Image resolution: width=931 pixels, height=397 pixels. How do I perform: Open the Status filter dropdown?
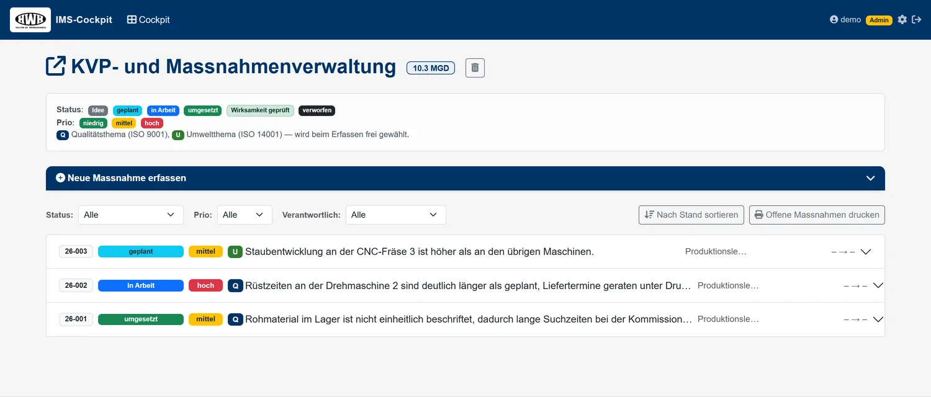point(130,215)
